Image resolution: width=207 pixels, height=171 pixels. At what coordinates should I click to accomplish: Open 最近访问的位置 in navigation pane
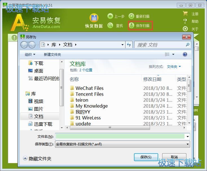[44, 78]
